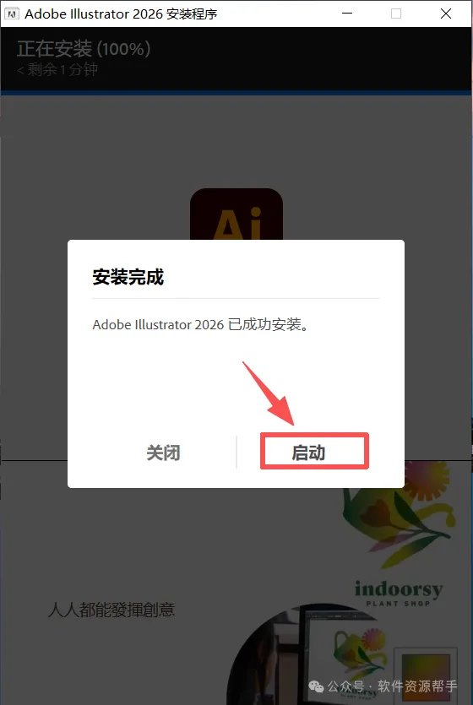Minimize the installer window
This screenshot has width=473, height=705.
[x=346, y=14]
